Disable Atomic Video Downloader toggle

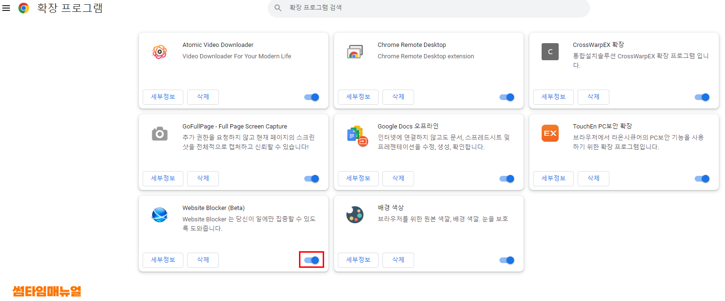(x=312, y=97)
